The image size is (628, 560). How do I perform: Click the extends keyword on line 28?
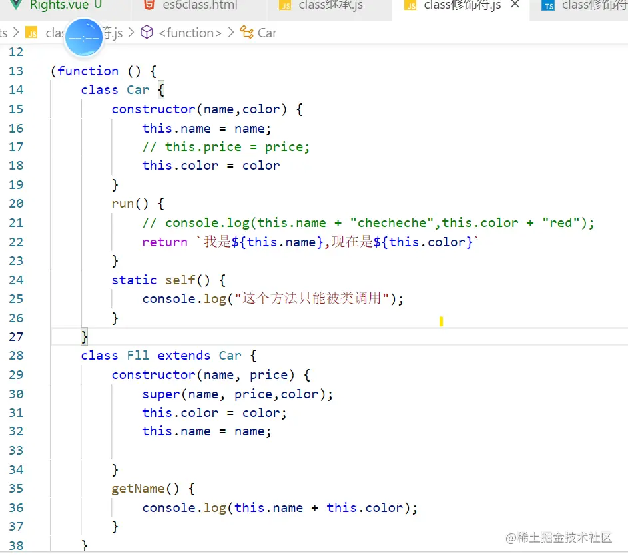pos(184,355)
